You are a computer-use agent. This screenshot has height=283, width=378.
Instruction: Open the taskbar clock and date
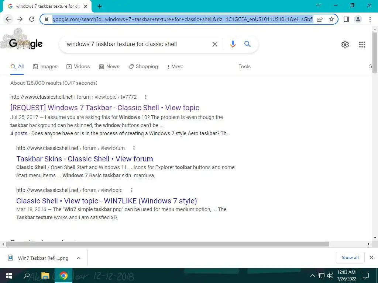[346, 276]
